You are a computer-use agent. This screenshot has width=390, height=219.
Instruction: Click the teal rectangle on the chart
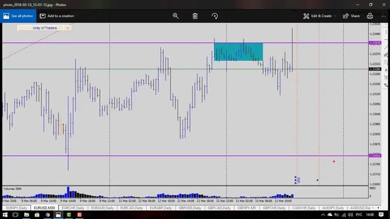point(238,52)
